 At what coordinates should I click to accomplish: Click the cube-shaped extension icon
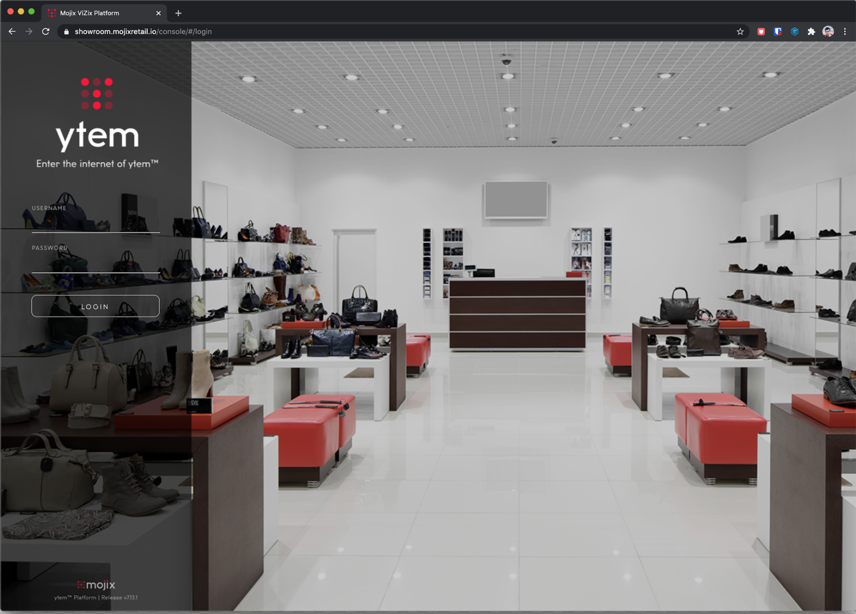tap(795, 31)
